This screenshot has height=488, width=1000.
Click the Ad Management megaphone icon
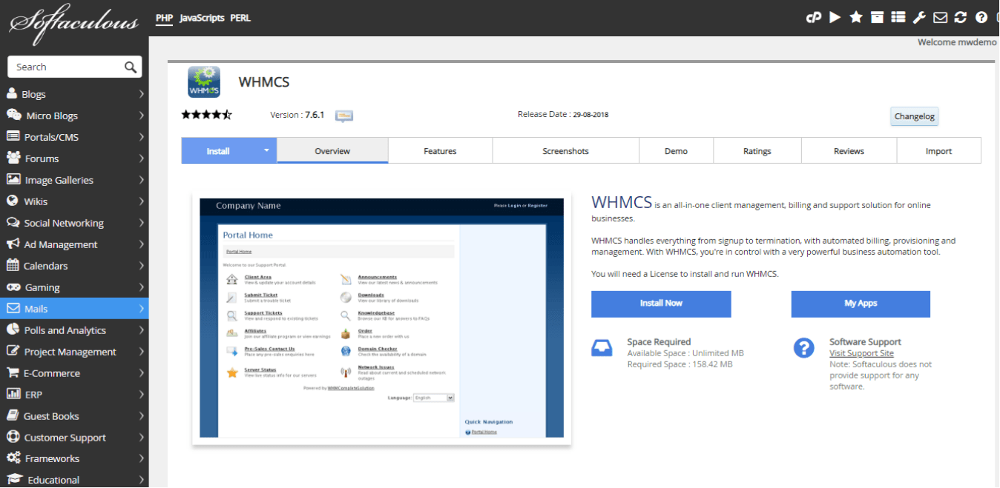click(13, 244)
